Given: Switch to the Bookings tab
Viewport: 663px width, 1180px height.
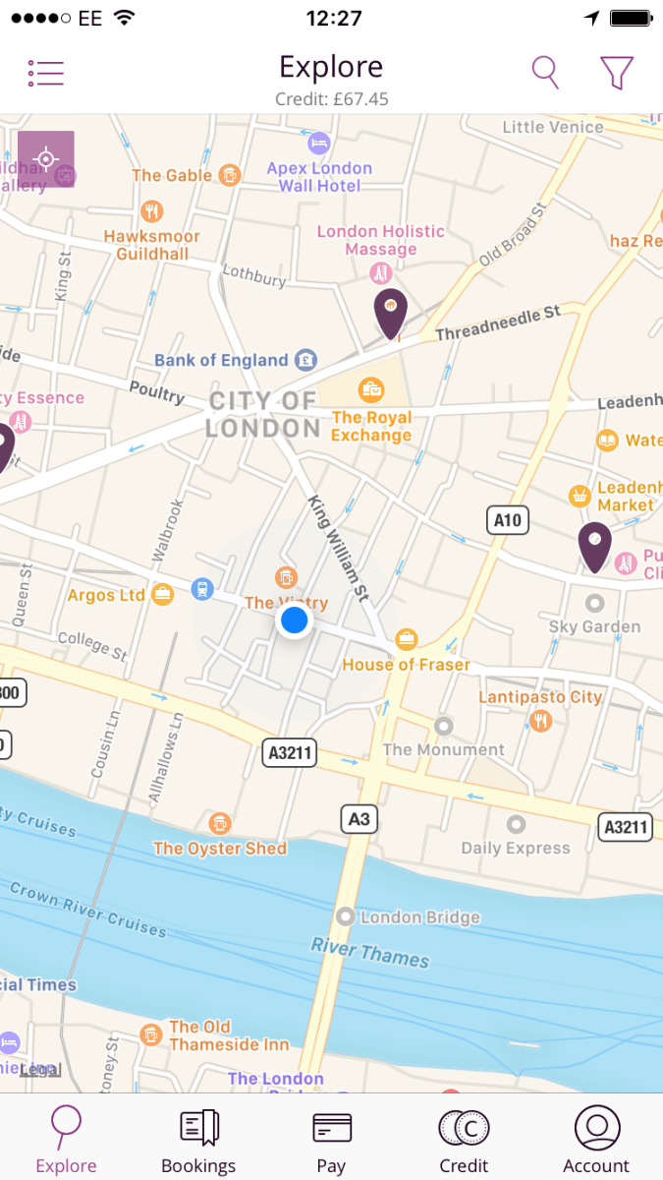Looking at the screenshot, I should (198, 1141).
